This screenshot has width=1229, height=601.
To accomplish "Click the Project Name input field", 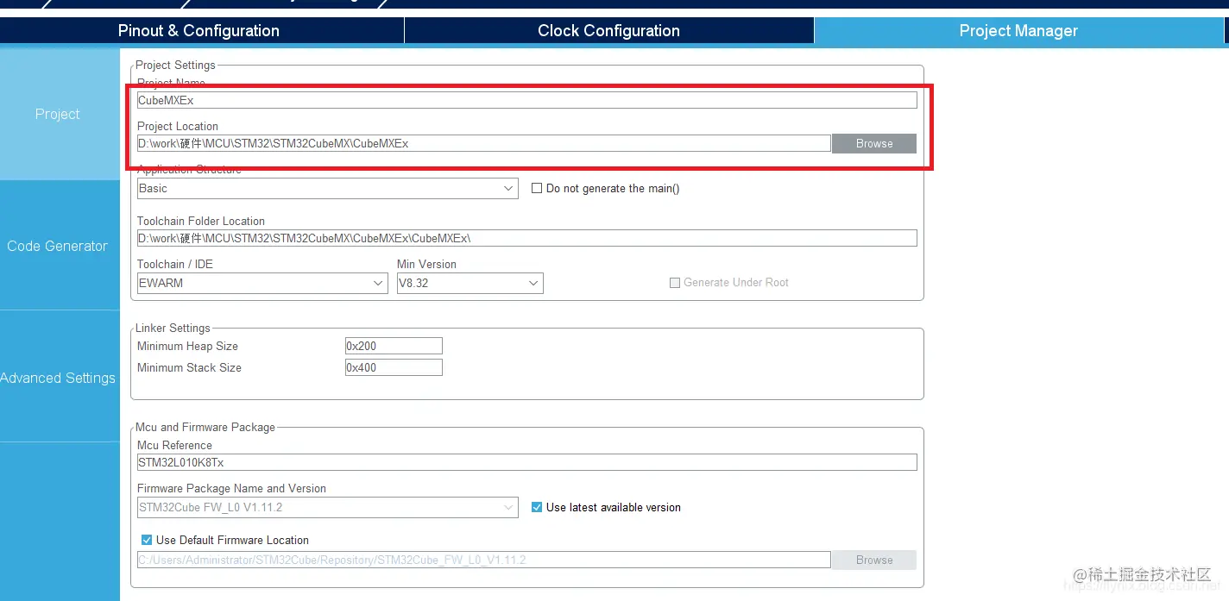I will pos(526,100).
